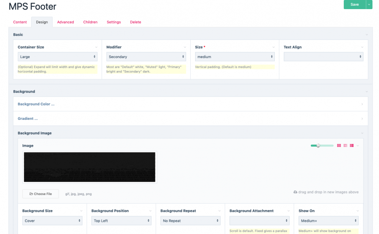The width and height of the screenshot is (379, 234).
Task: Open the Delete tab
Action: tap(135, 22)
